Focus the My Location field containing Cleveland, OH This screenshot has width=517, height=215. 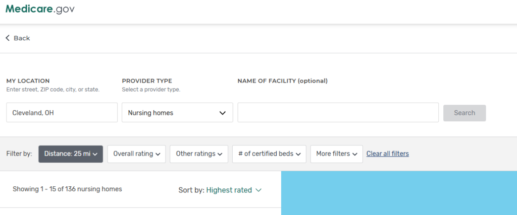62,113
